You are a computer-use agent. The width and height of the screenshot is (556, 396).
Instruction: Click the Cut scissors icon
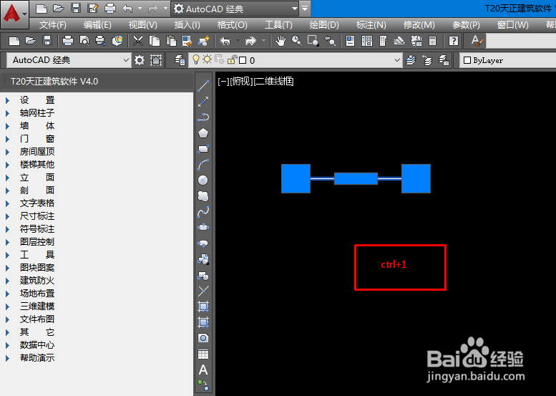pos(138,41)
